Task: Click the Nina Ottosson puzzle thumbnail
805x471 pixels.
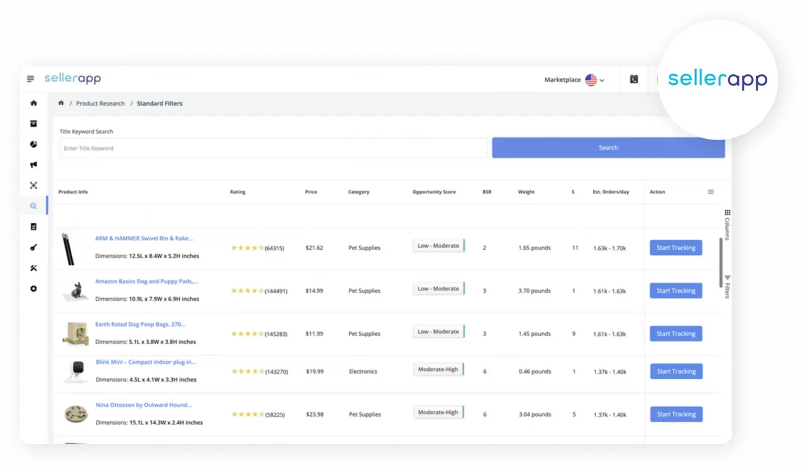Action: tap(76, 414)
